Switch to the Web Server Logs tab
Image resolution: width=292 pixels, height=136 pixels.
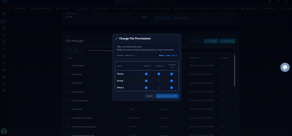[x=229, y=9]
